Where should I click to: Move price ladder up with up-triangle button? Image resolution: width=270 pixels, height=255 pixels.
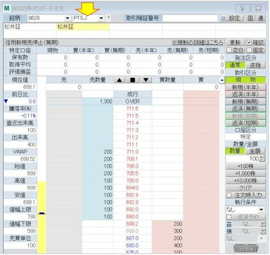coord(119,80)
